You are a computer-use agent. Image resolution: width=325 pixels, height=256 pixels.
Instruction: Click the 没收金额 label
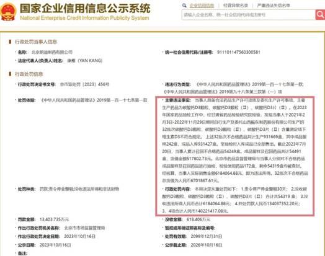pyautogui.click(x=174, y=219)
